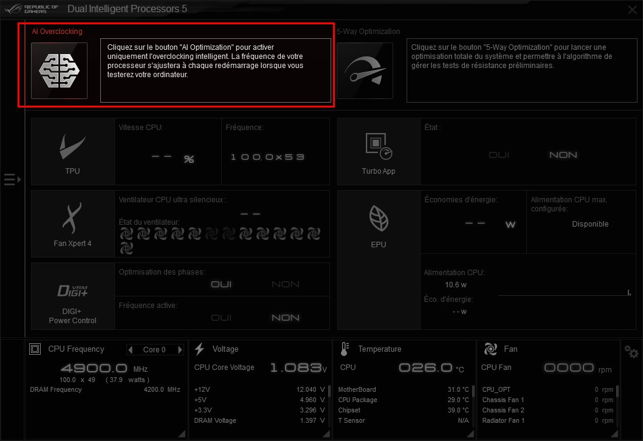Open settings gear in monitoring bar
643x441 pixels.
(631, 351)
